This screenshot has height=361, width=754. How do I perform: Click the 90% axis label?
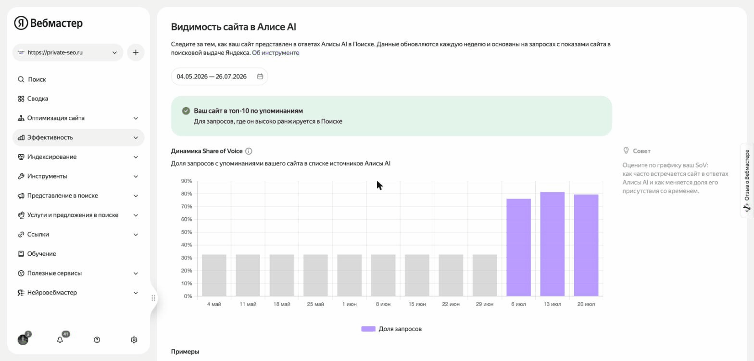(187, 181)
